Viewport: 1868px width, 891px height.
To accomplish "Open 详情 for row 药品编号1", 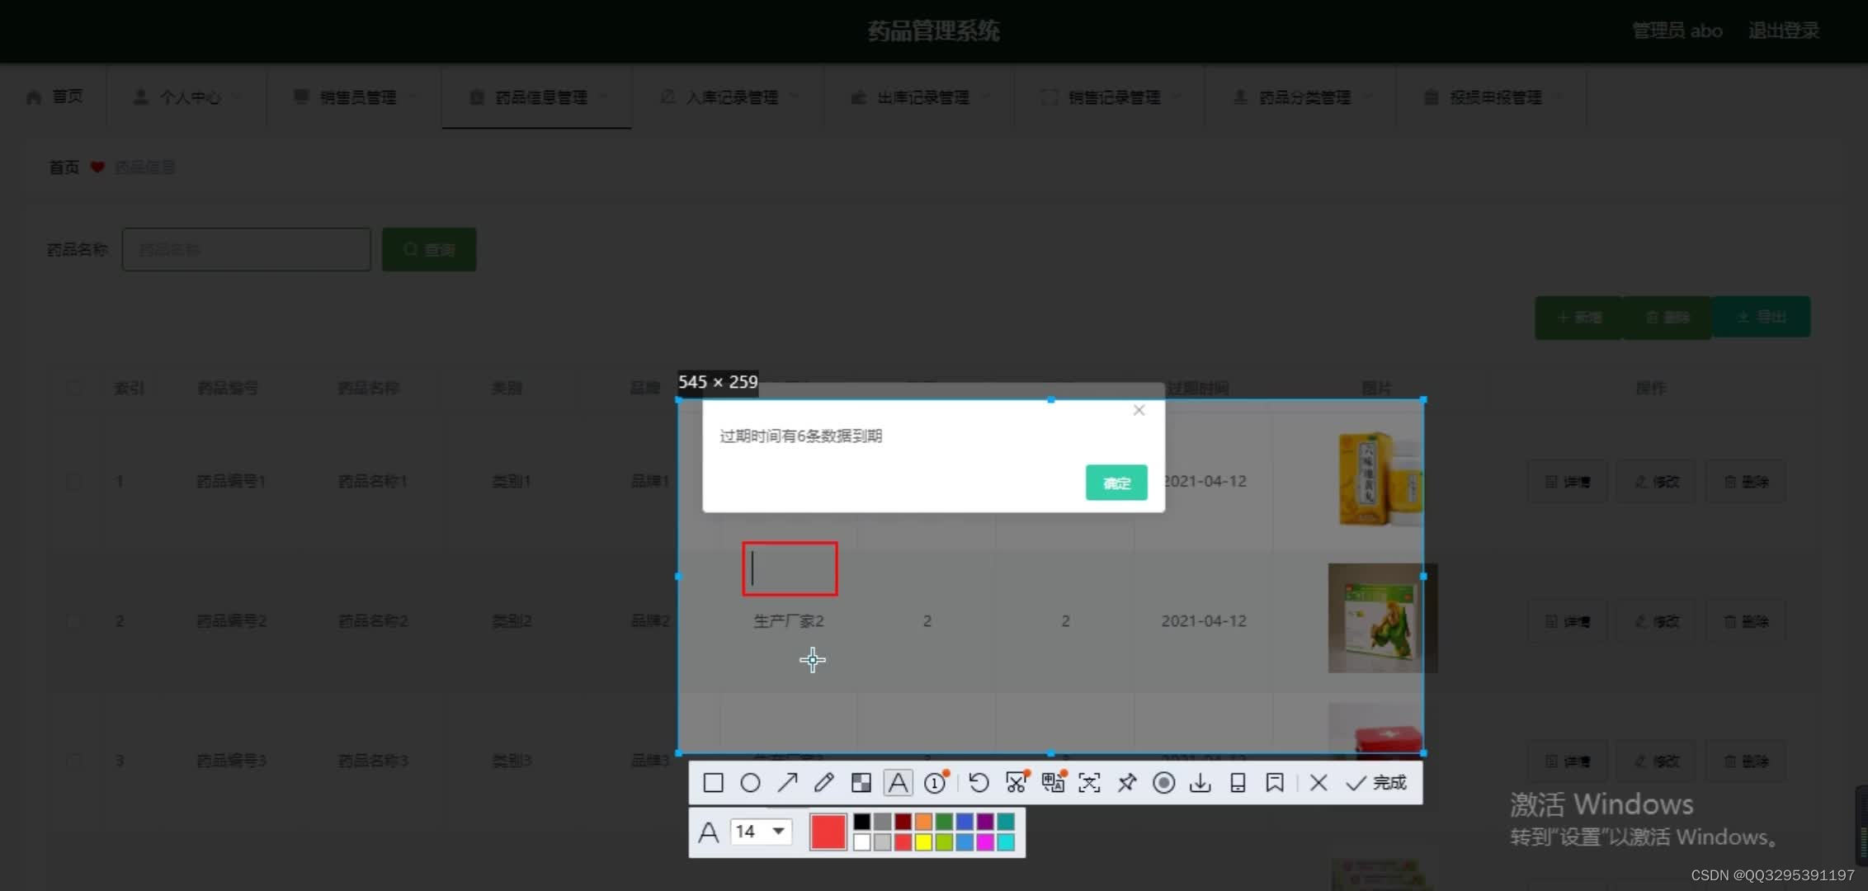I will coord(1568,481).
